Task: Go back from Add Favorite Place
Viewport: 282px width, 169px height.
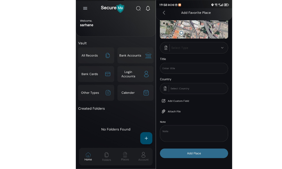Action: [x=164, y=13]
